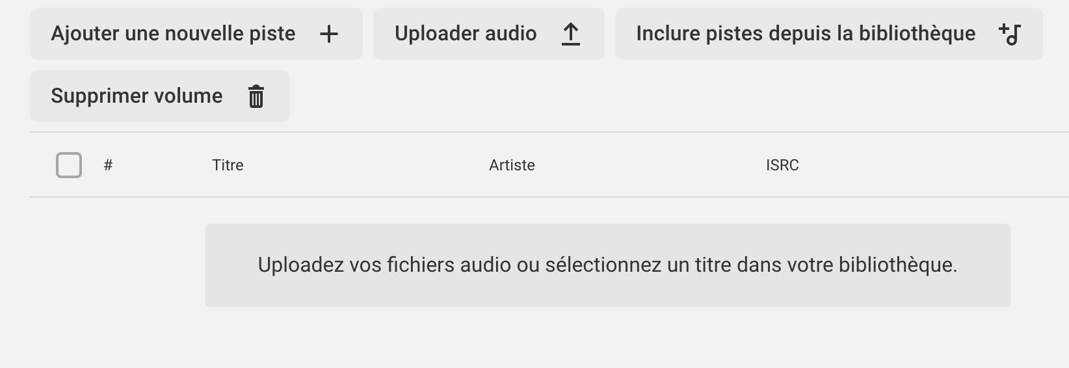Click the 'ISRC' column header
This screenshot has height=368, width=1069.
click(x=782, y=165)
